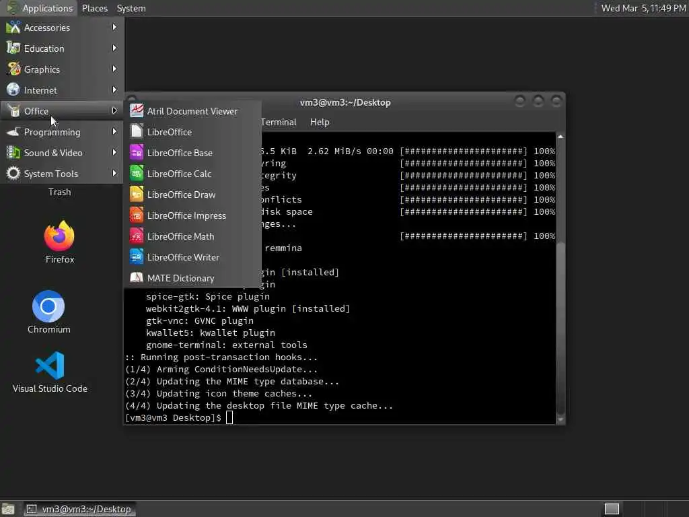Image resolution: width=689 pixels, height=517 pixels.
Task: Start LibreOffice Math
Action: (192, 236)
